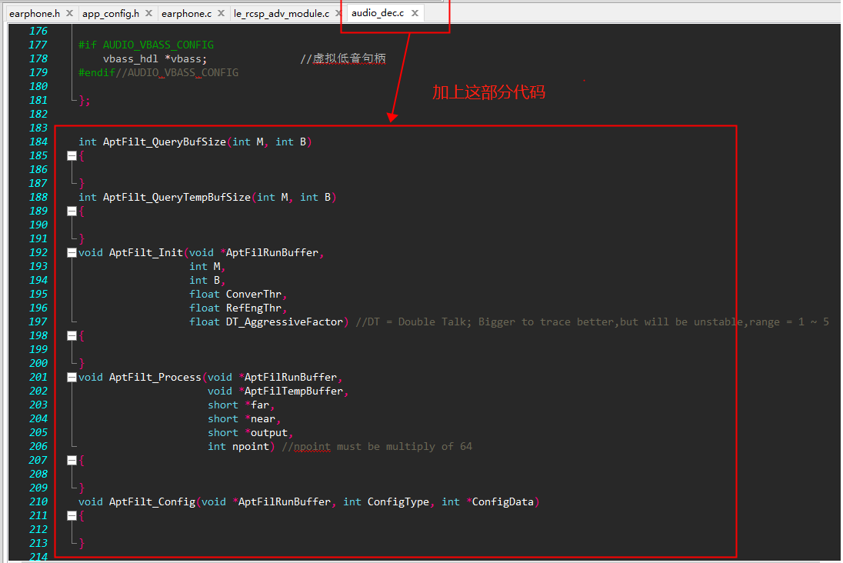
Task: Click the AptFilt_QueryTempBufSize function name
Action: click(177, 198)
